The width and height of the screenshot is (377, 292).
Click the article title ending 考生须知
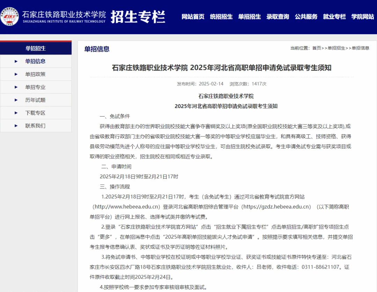point(221,68)
